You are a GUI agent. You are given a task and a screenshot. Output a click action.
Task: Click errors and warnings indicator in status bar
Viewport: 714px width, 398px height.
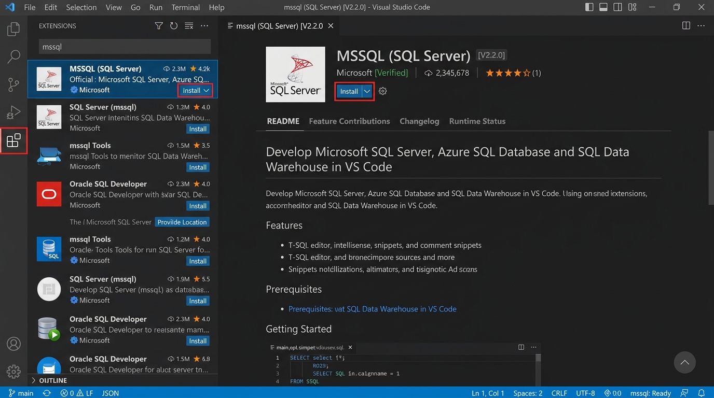point(77,393)
